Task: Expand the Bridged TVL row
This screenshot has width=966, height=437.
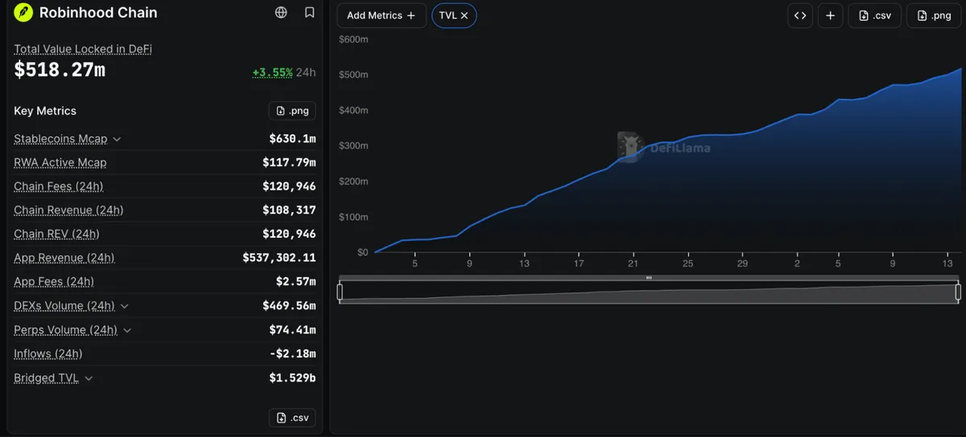Action: 89,378
